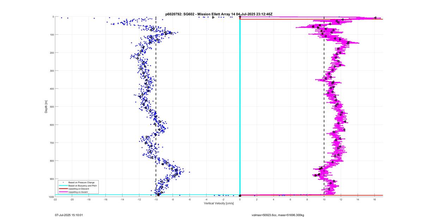Click the x-axis tick label '-18'
The height and width of the screenshot is (221, 423).
coord(89,200)
